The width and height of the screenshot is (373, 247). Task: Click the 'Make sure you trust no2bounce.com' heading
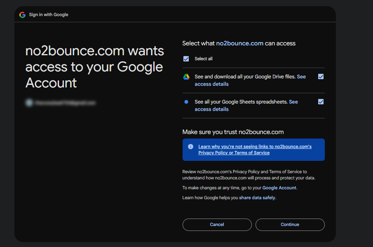233,132
